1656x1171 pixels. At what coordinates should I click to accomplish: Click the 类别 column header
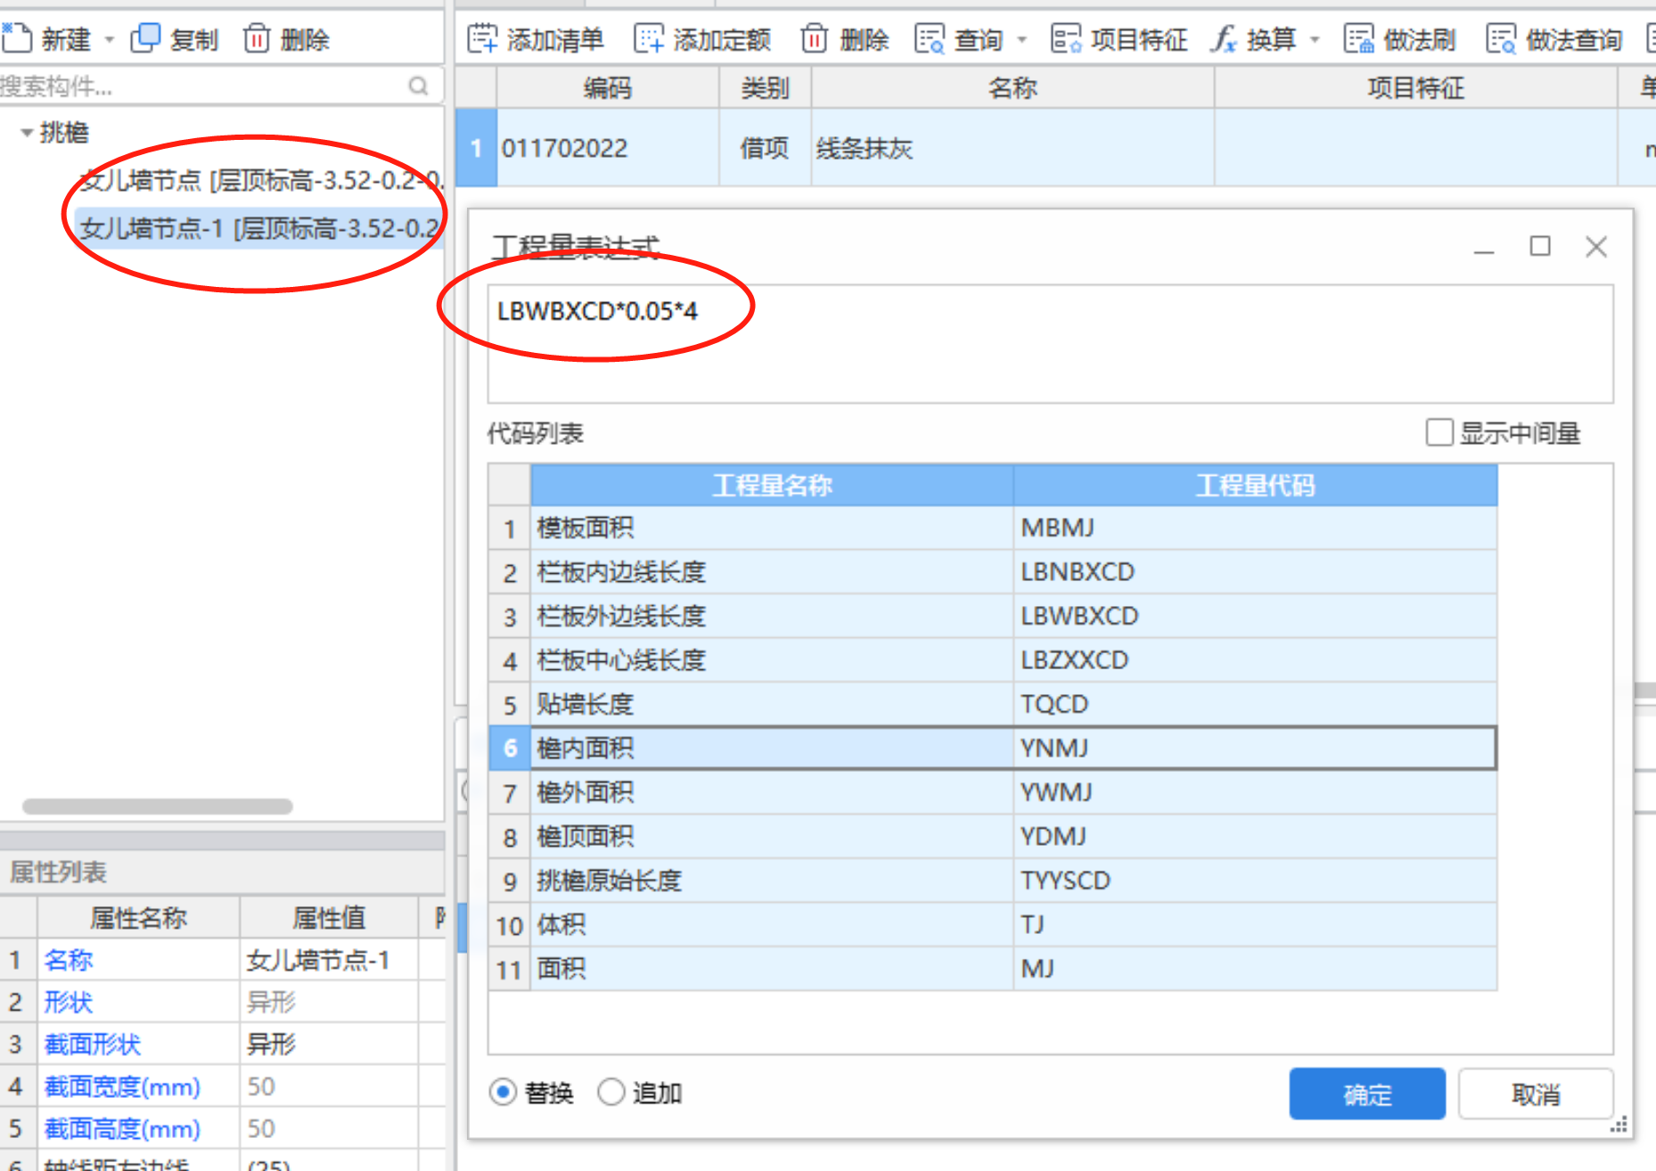(x=766, y=88)
